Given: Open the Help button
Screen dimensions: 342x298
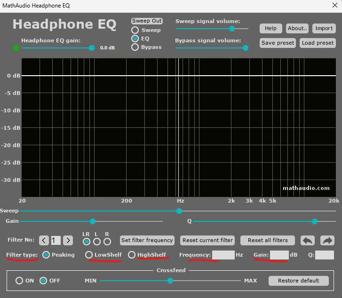Looking at the screenshot, I should pos(270,28).
